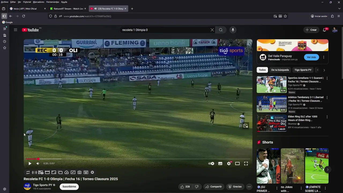Start voice search with the microphone

tap(233, 30)
